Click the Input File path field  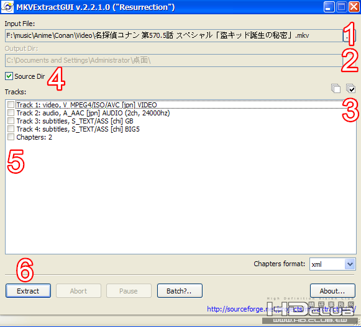tap(174, 35)
